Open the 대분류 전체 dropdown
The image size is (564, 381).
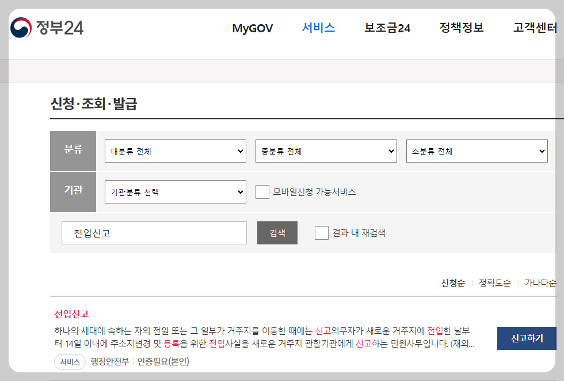tap(176, 150)
